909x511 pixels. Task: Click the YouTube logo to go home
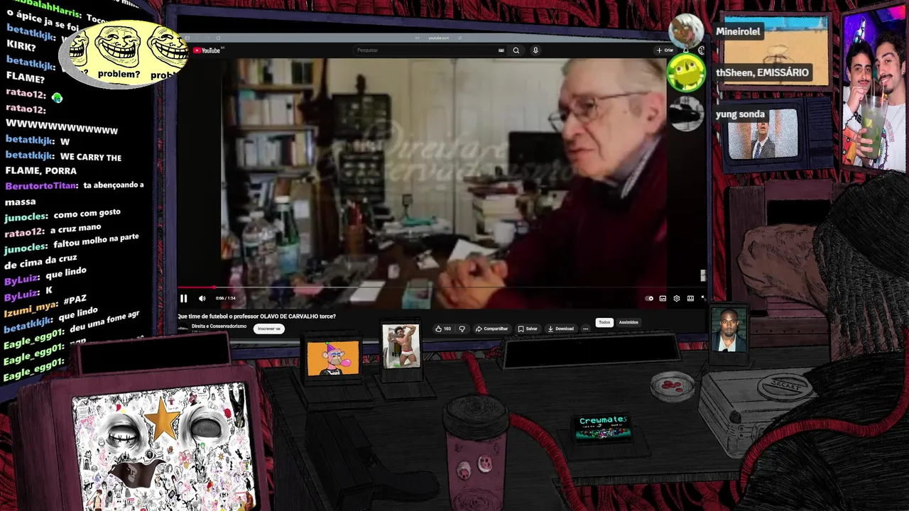click(x=207, y=50)
